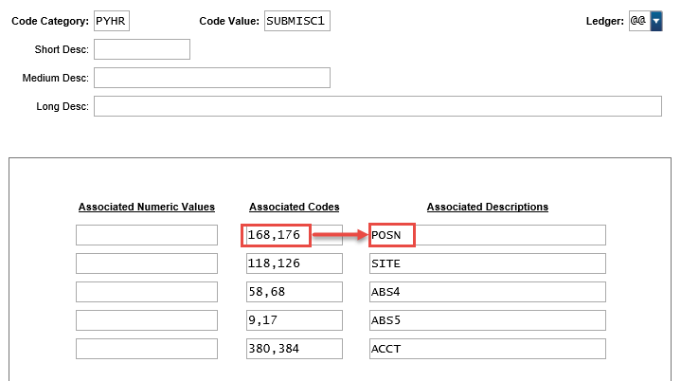
Task: Focus the Numeric Values field in SITE row
Action: click(147, 263)
